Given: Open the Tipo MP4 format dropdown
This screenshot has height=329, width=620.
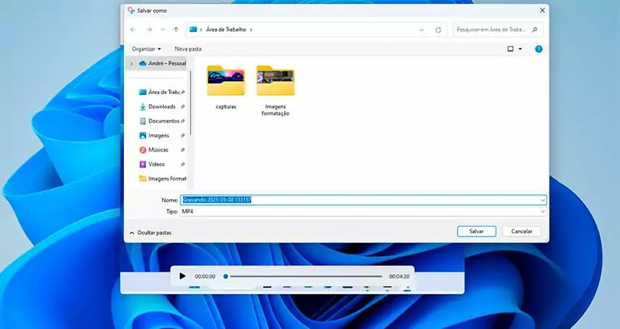Looking at the screenshot, I should [364, 212].
